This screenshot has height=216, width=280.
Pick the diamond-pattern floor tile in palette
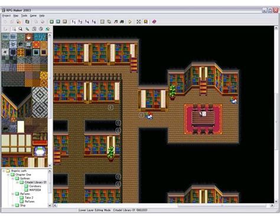[40, 102]
